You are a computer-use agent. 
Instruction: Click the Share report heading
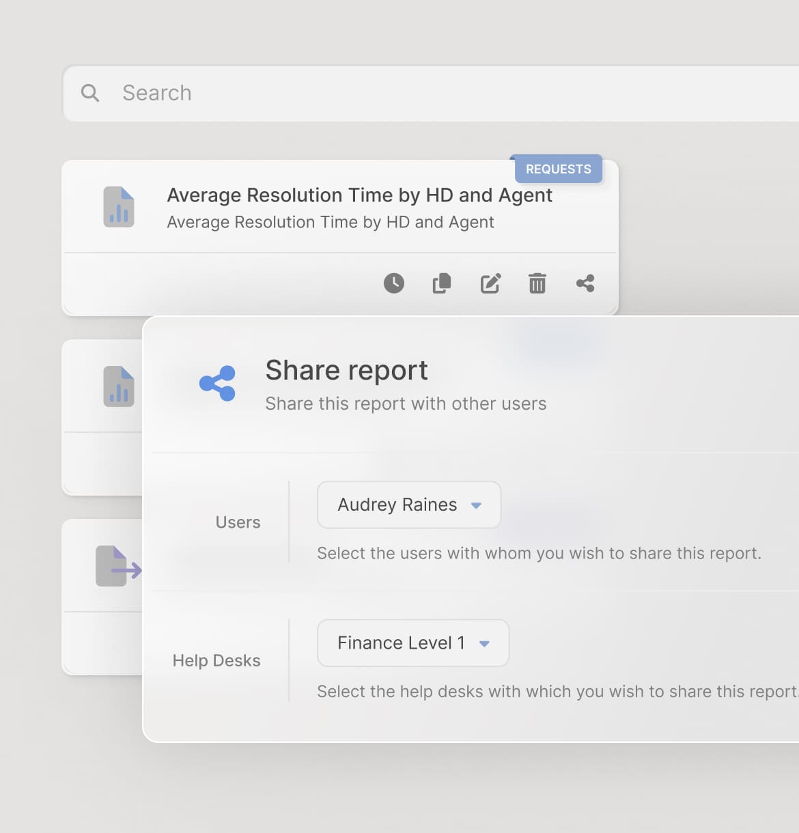click(x=346, y=370)
